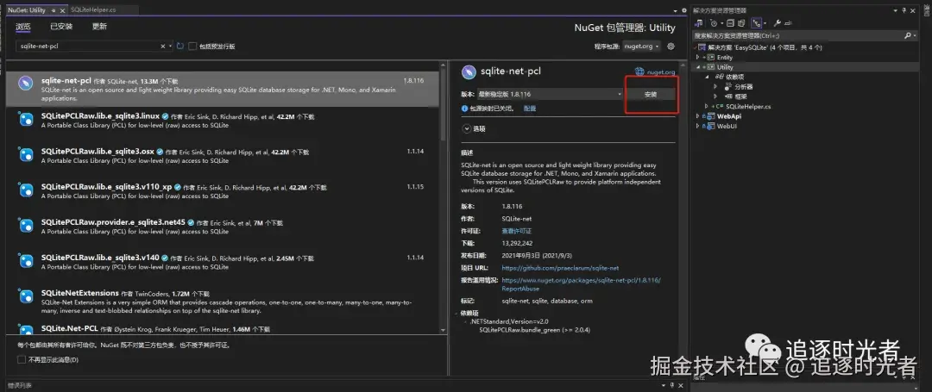Close the NuGet: Utility tab
Screen dimensions: 932x392
point(63,10)
